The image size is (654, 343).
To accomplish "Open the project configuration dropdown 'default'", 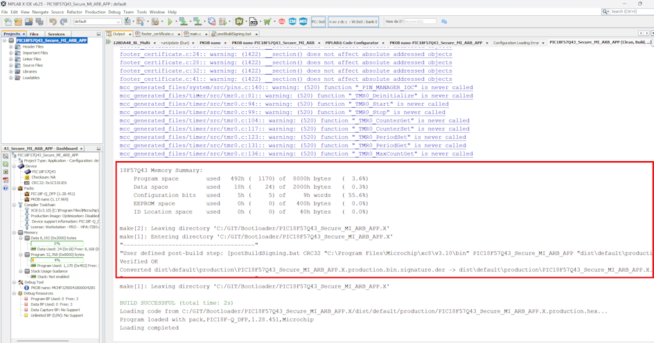I will (97, 21).
